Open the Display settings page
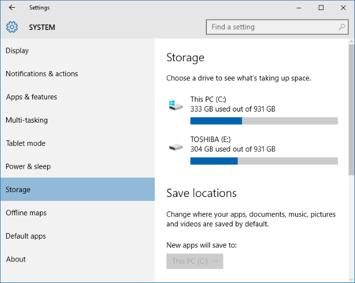The height and width of the screenshot is (283, 355). 17,50
